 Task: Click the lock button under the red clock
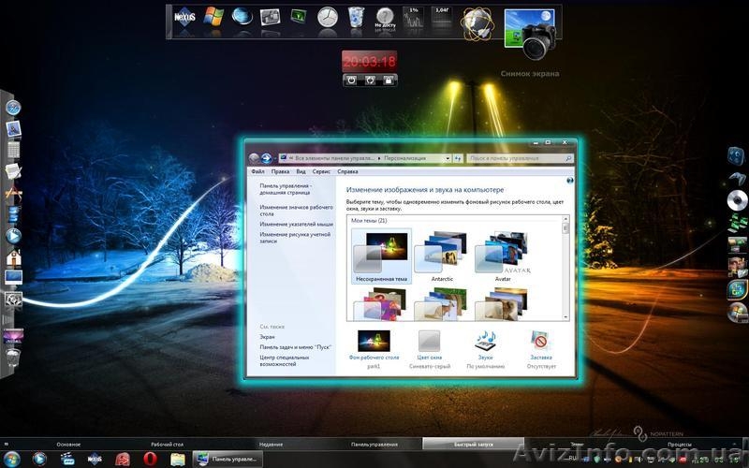(x=388, y=80)
